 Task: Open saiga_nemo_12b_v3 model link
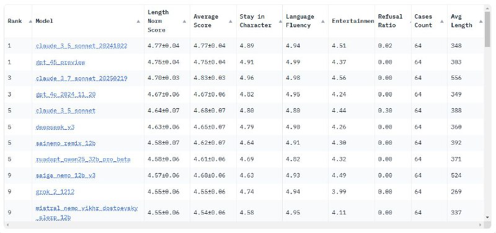tap(66, 176)
